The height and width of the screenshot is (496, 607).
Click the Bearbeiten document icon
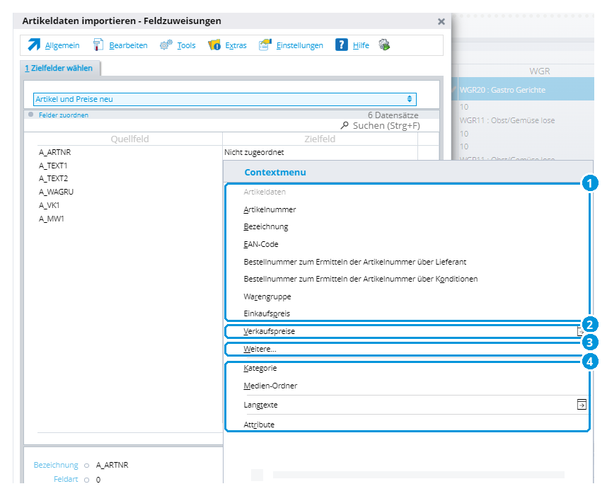(x=98, y=45)
